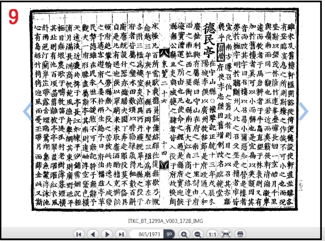Image resolution: width=325 pixels, height=241 pixels.
Task: Show next image with right chevron
Action: tap(304, 111)
